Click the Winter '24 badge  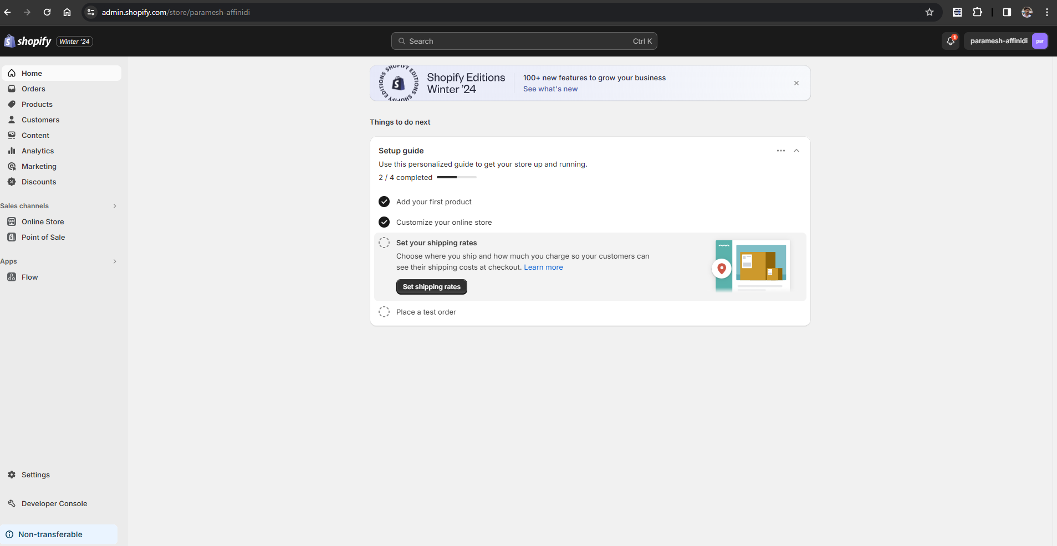click(x=74, y=42)
